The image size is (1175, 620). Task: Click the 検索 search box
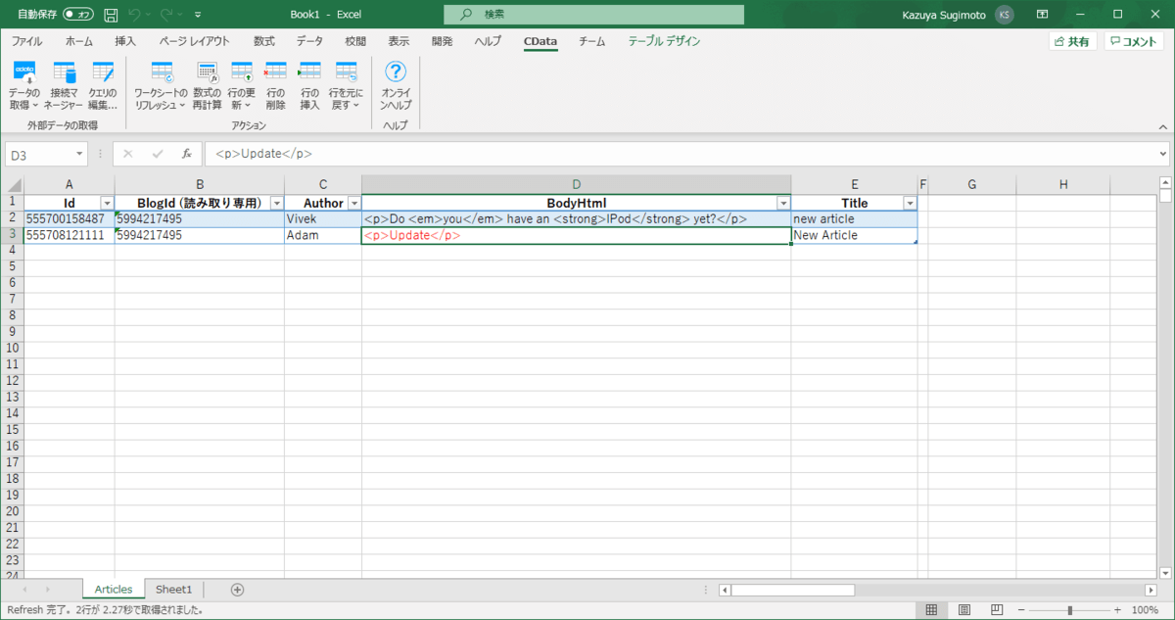click(x=593, y=15)
